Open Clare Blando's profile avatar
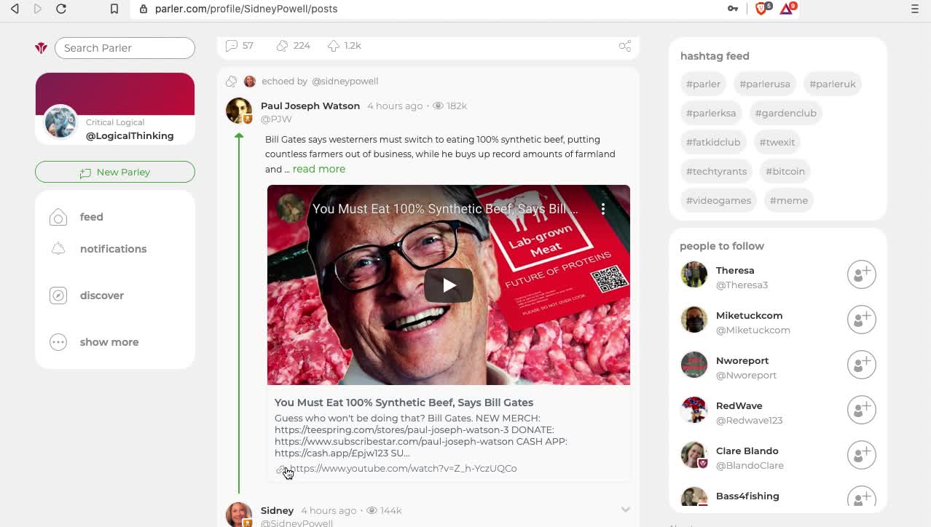The height and width of the screenshot is (527, 931). [694, 455]
